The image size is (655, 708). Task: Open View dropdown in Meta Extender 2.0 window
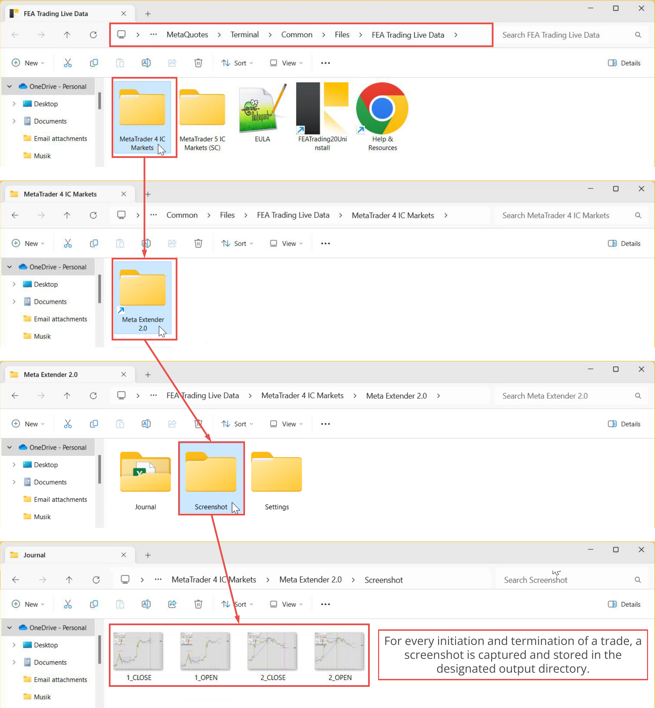coord(286,424)
